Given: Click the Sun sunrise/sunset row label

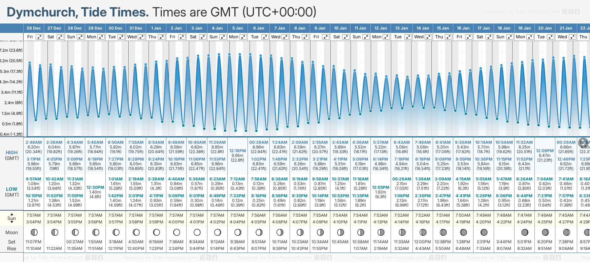Looking at the screenshot, I should 12,218.
